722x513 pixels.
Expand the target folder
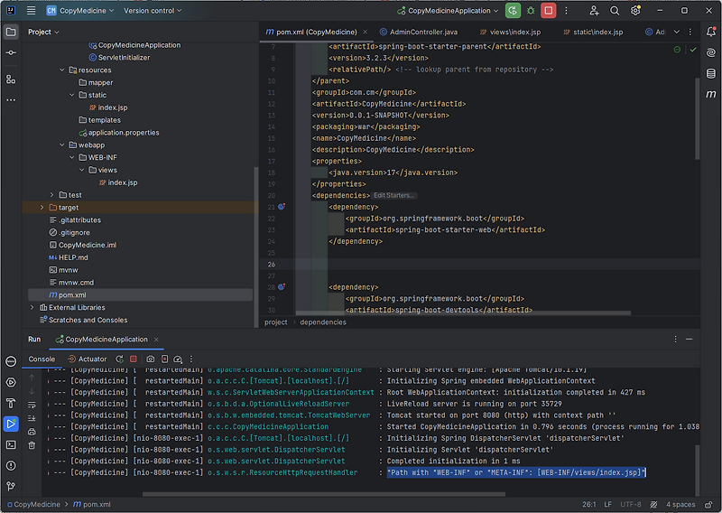tap(42, 208)
